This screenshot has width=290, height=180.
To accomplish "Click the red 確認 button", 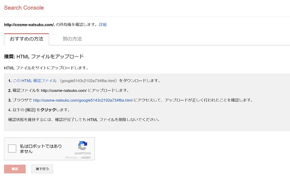I will click(x=15, y=169).
